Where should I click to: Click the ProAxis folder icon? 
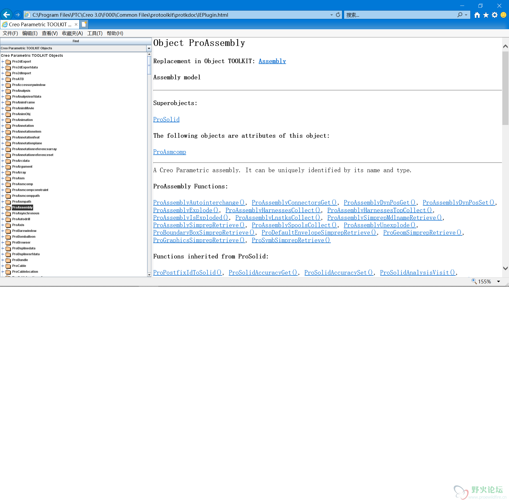coord(8,225)
